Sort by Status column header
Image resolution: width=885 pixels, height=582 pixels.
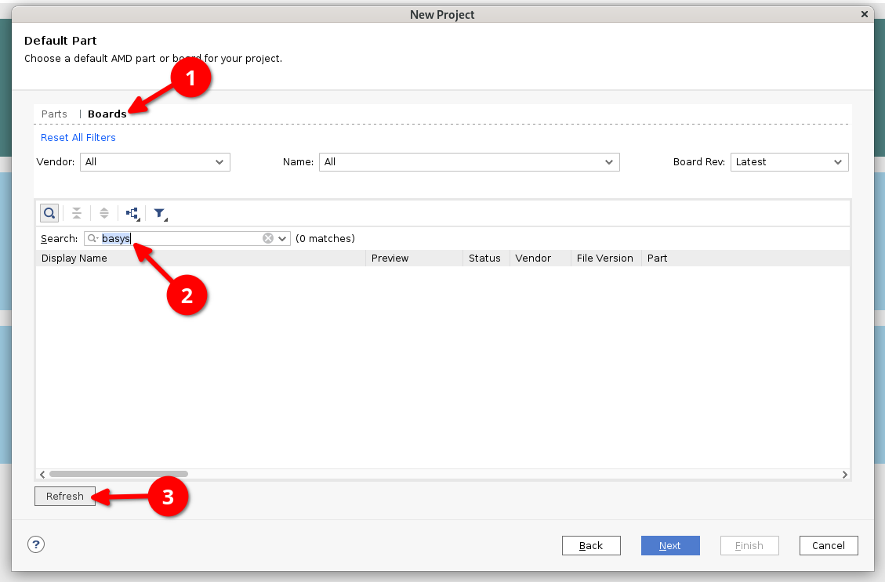pyautogui.click(x=486, y=258)
